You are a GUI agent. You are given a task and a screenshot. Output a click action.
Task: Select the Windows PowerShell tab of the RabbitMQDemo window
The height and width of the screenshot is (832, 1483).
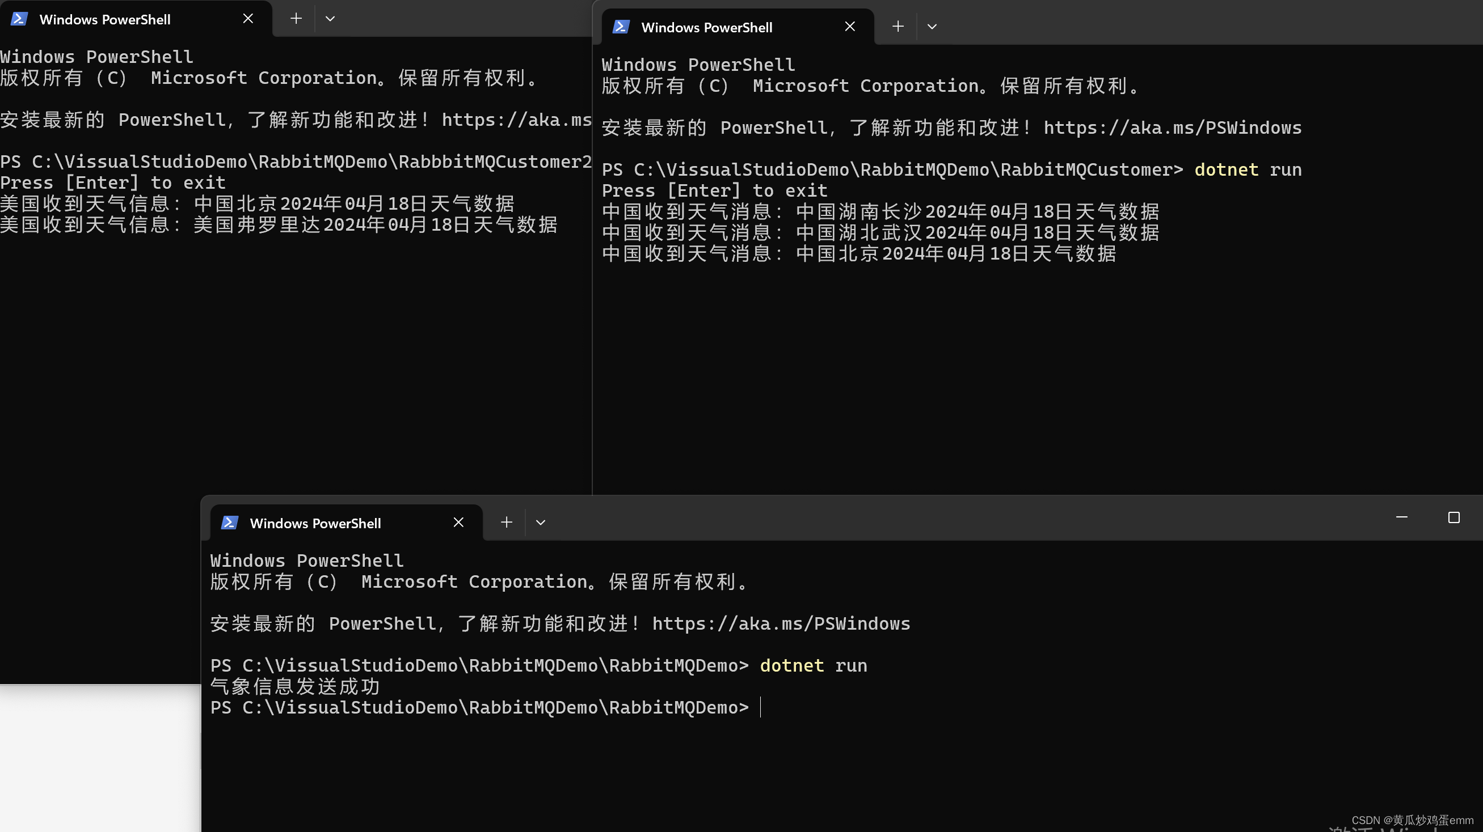(315, 523)
